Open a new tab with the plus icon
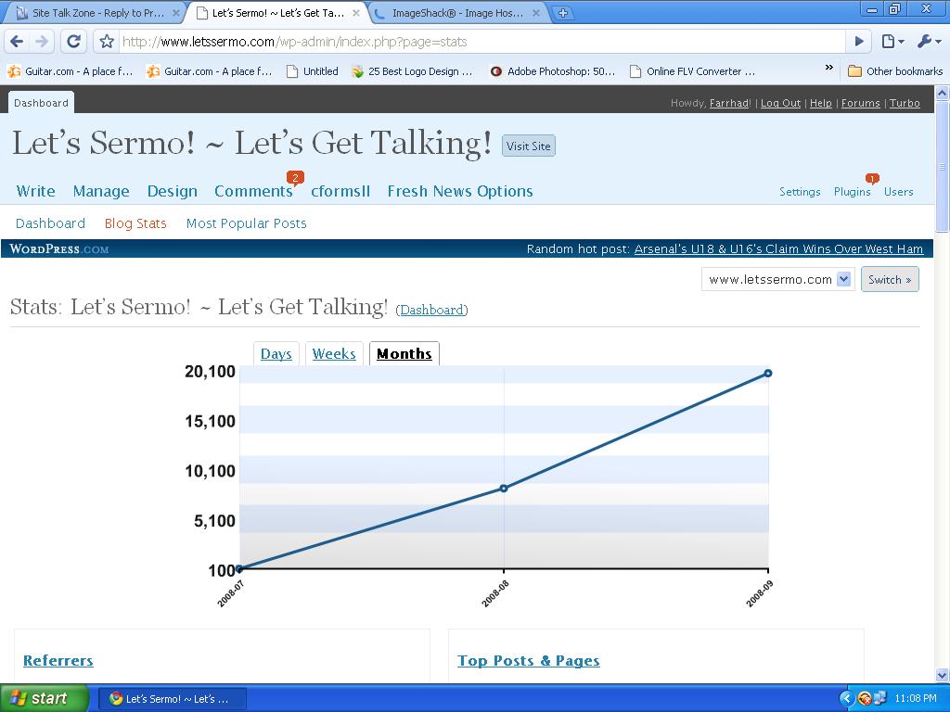This screenshot has width=950, height=712. [563, 13]
